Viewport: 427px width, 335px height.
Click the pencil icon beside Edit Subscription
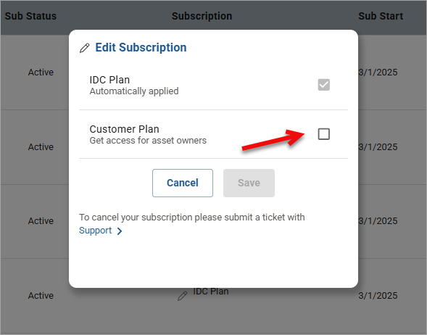tap(84, 48)
